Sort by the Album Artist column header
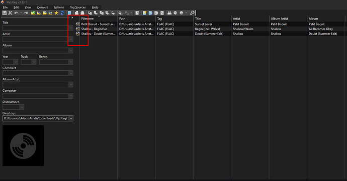Image resolution: width=347 pixels, height=181 pixels. pos(288,19)
